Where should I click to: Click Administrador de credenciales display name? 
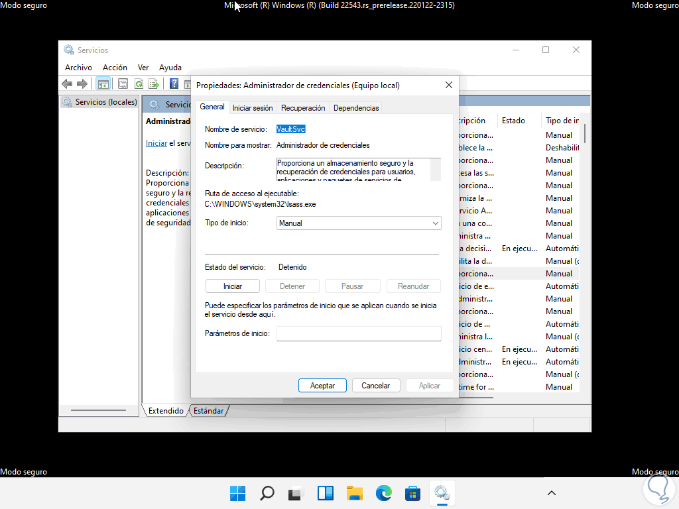[323, 145]
